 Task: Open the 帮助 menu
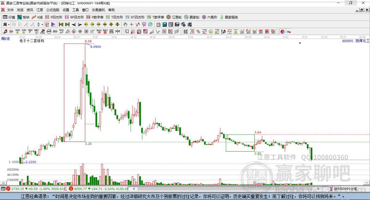coord(111,10)
